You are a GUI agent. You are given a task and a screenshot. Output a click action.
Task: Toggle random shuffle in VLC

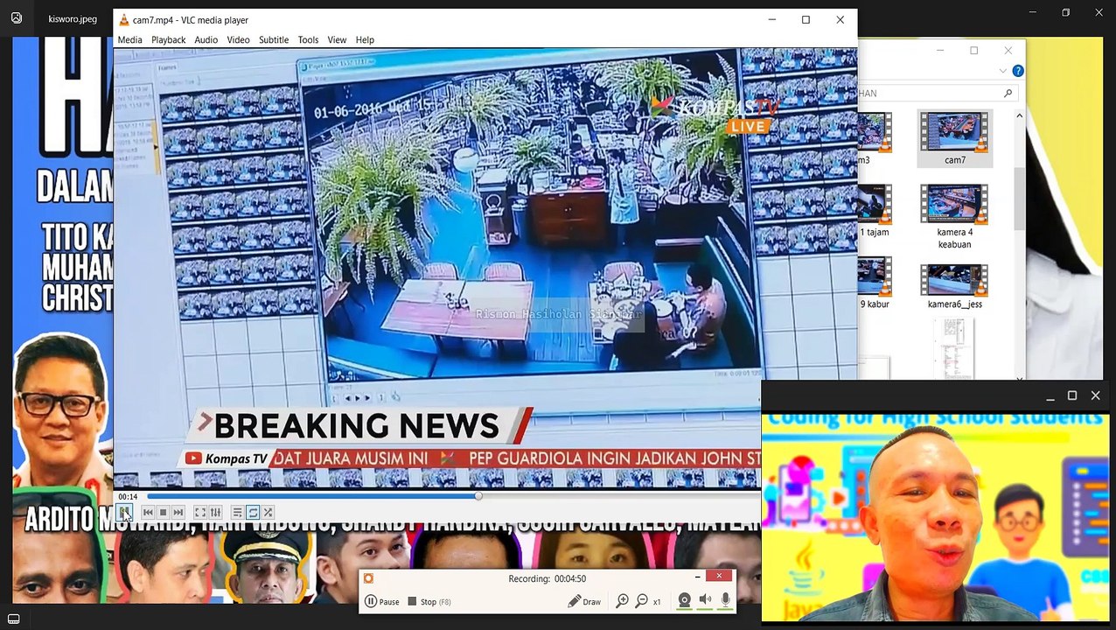[x=269, y=513]
